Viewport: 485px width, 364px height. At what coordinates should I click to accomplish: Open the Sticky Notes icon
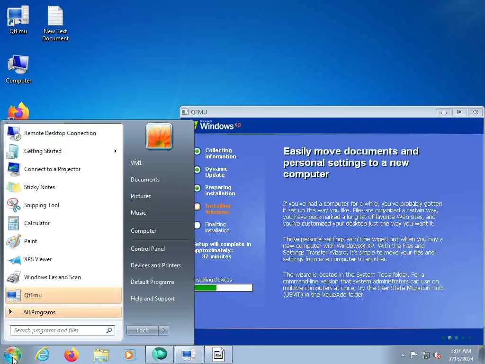pyautogui.click(x=14, y=187)
